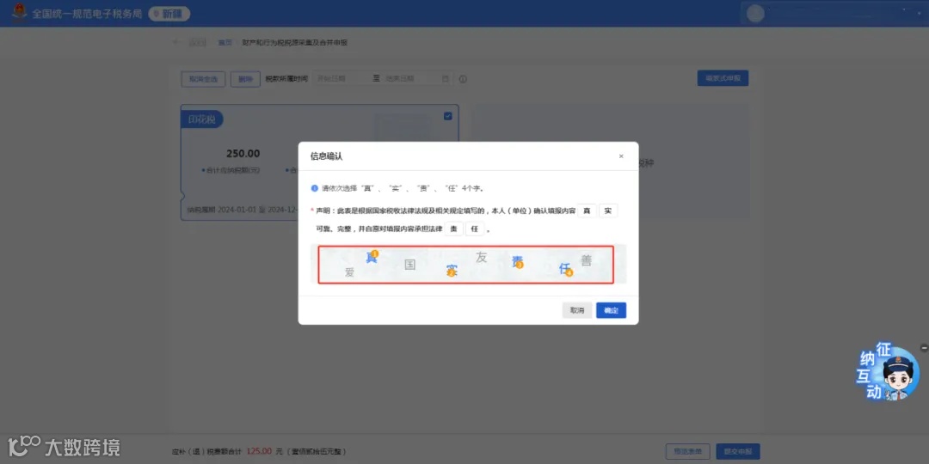Go to 首页 via the breadcrumb link
Viewport: 929px width, 464px height.
pyautogui.click(x=225, y=43)
